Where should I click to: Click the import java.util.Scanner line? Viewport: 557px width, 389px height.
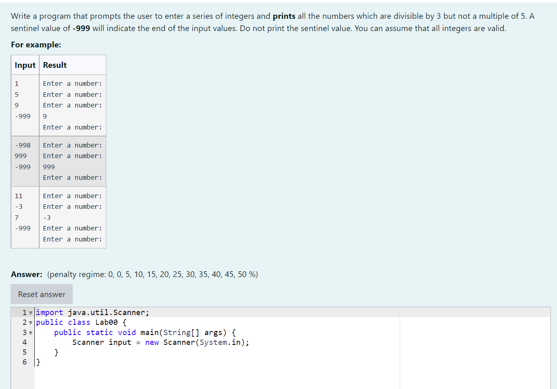tap(92, 312)
